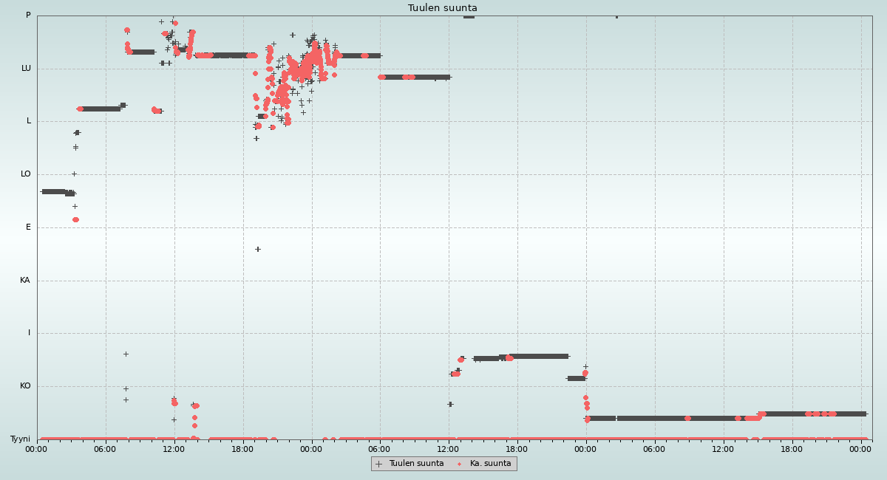Click the chart title 'Tuulen suunta'
Screen dimensions: 887x480
tap(443, 8)
